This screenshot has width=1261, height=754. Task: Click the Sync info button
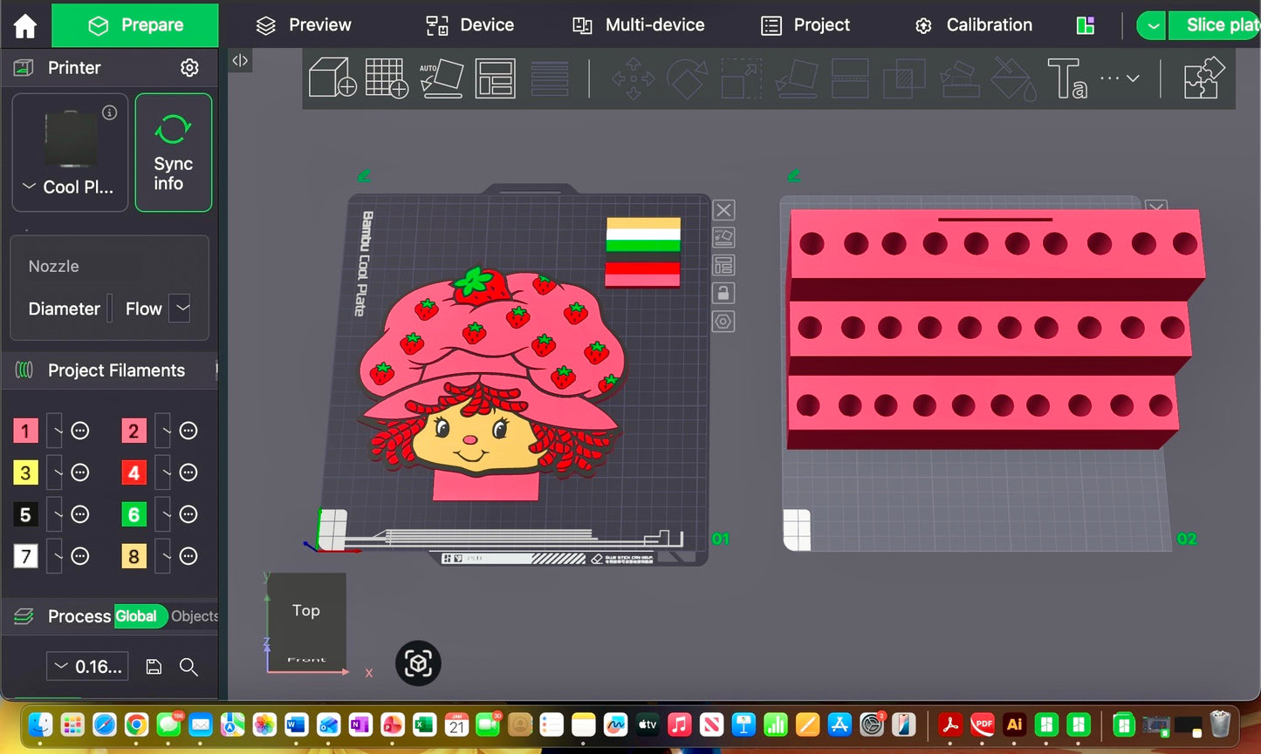[174, 153]
